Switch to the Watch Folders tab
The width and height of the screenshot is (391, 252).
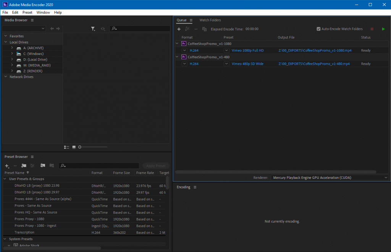[x=210, y=20]
